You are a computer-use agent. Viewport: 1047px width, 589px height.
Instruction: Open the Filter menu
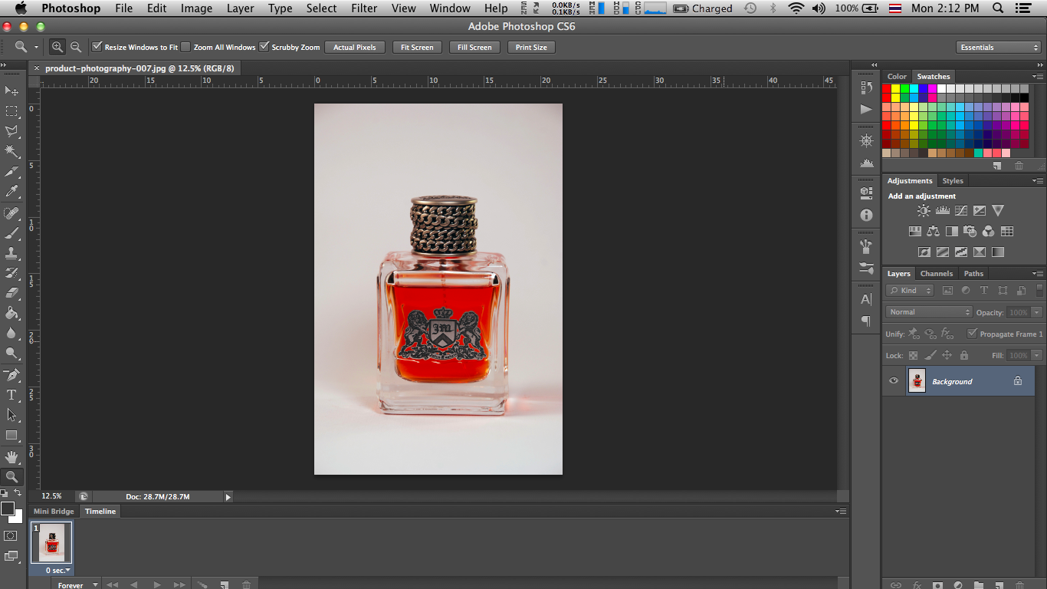[364, 8]
